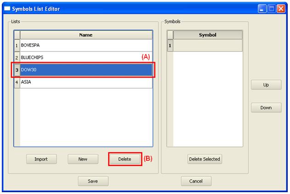Choose the ASIA list row

tap(86, 82)
